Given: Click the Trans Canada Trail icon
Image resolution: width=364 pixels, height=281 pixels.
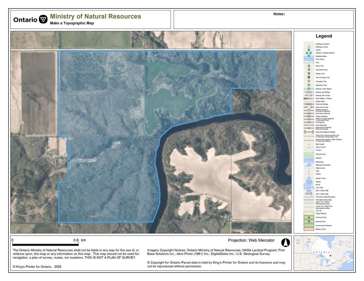Looking at the screenshot, I should 309,77.
